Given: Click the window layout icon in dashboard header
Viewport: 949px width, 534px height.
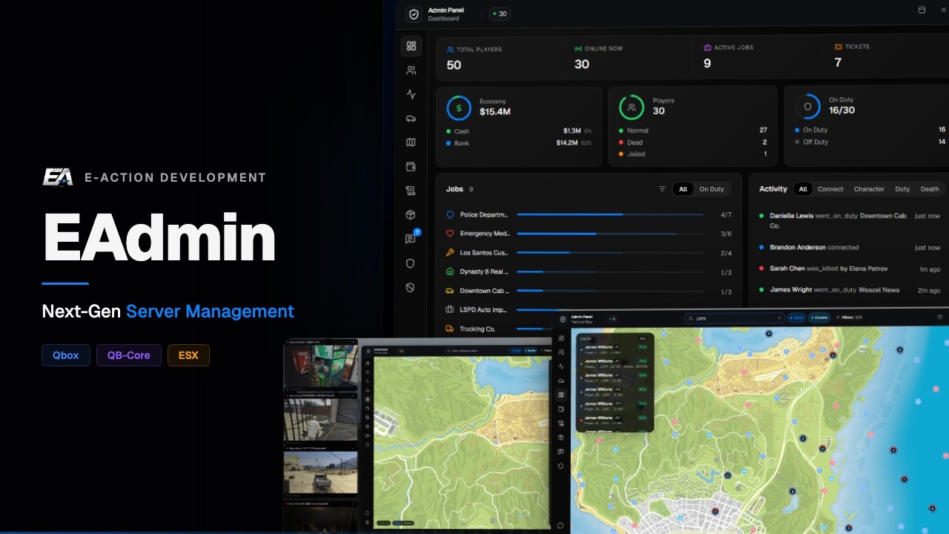Looking at the screenshot, I should pos(922,10).
